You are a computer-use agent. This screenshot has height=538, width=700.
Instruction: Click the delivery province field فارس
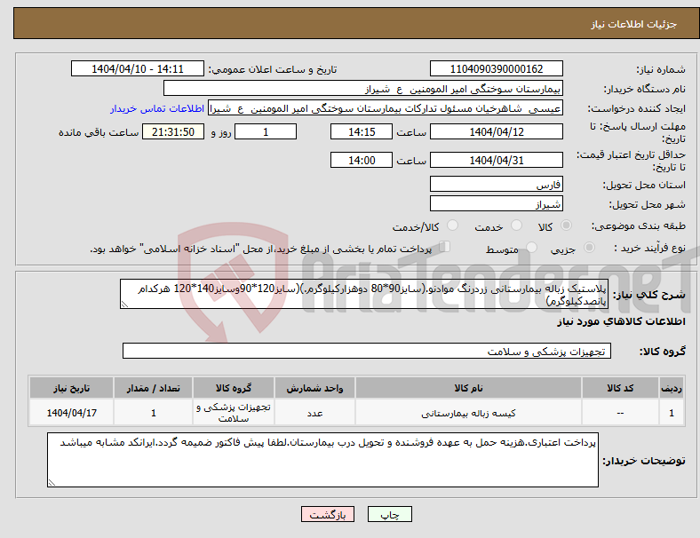[496, 184]
